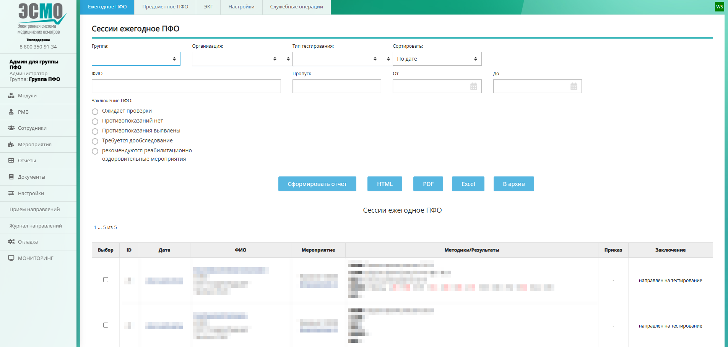Select the Противопоказания выявлены radio button

click(x=95, y=131)
